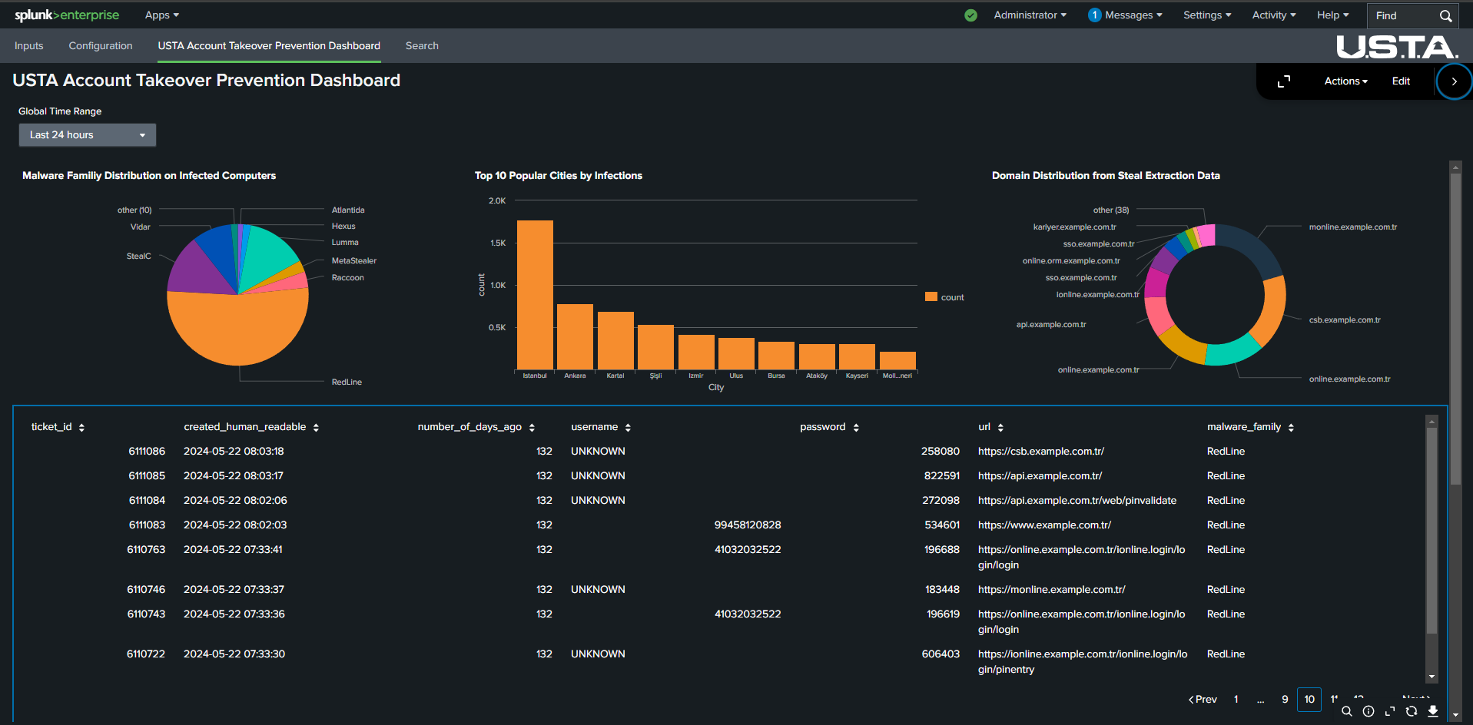Click the Splunk enterprise logo
Image resolution: width=1473 pixels, height=725 pixels.
67,15
